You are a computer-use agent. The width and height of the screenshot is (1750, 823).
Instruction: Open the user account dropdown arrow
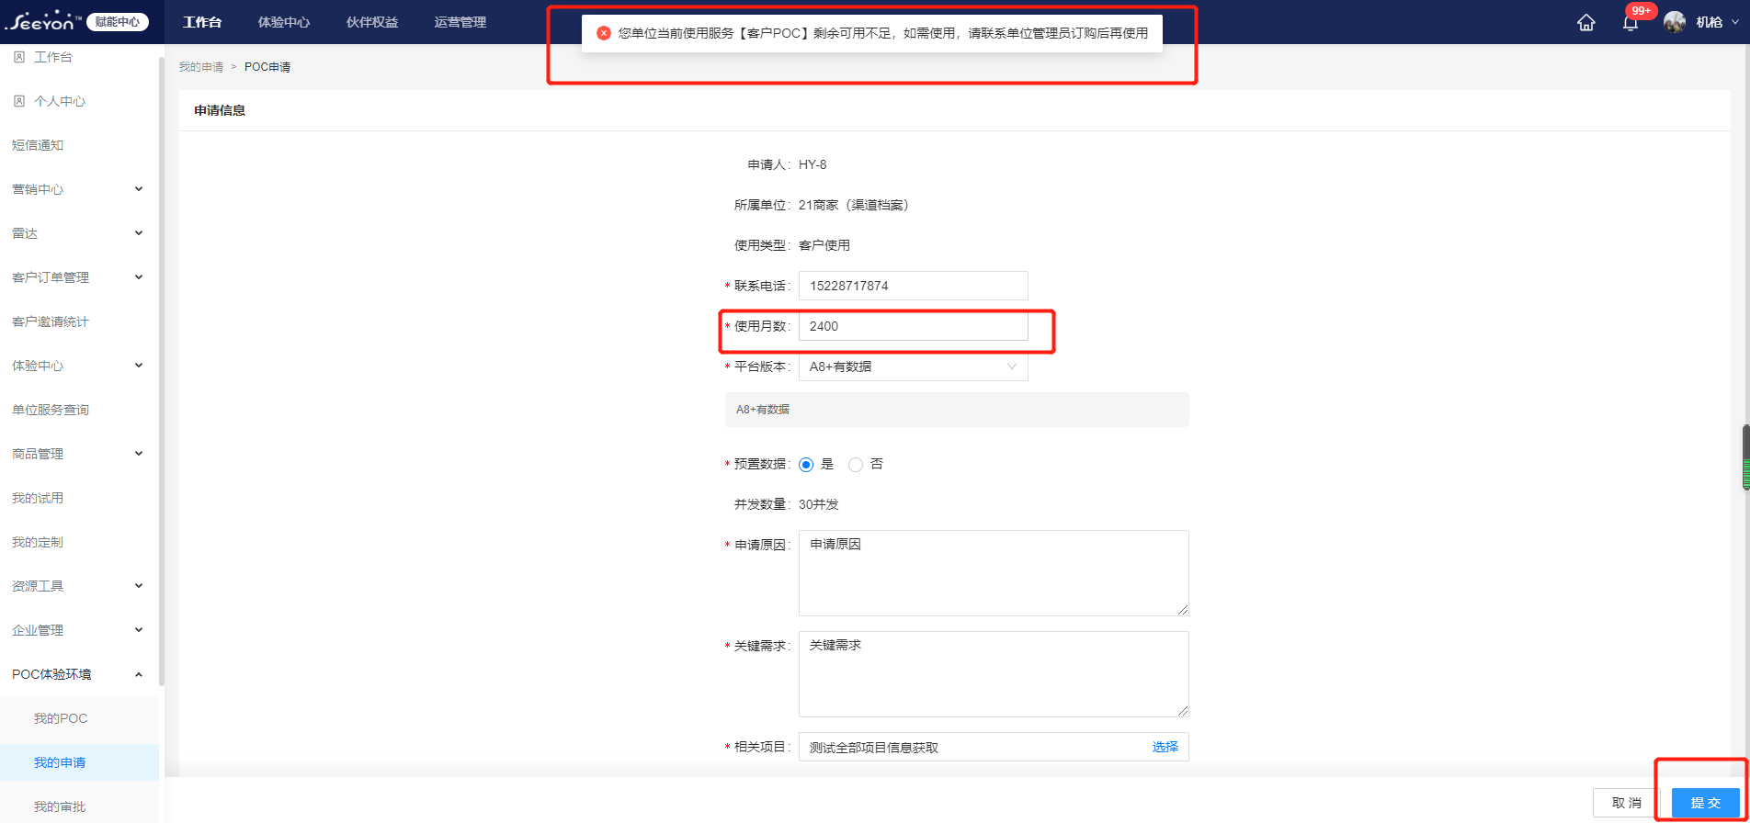pos(1735,22)
